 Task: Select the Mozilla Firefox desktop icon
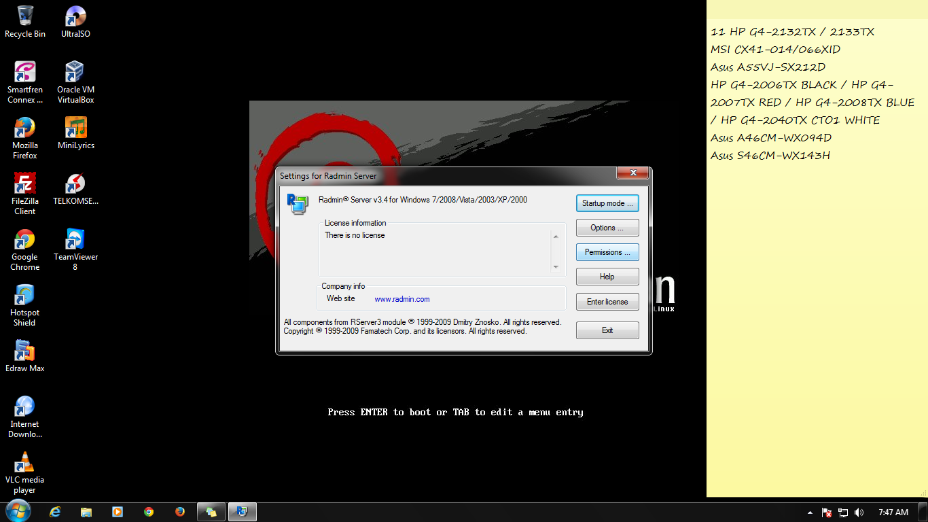(25, 138)
